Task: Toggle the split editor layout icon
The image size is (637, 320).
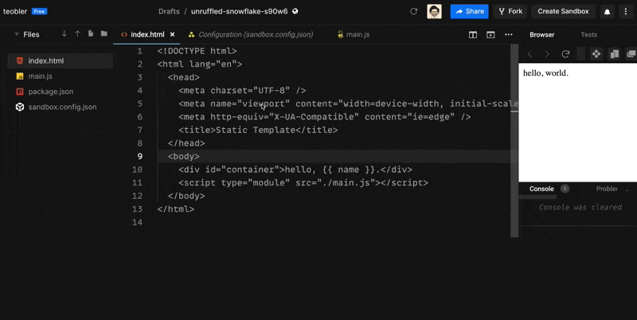Action: point(473,35)
